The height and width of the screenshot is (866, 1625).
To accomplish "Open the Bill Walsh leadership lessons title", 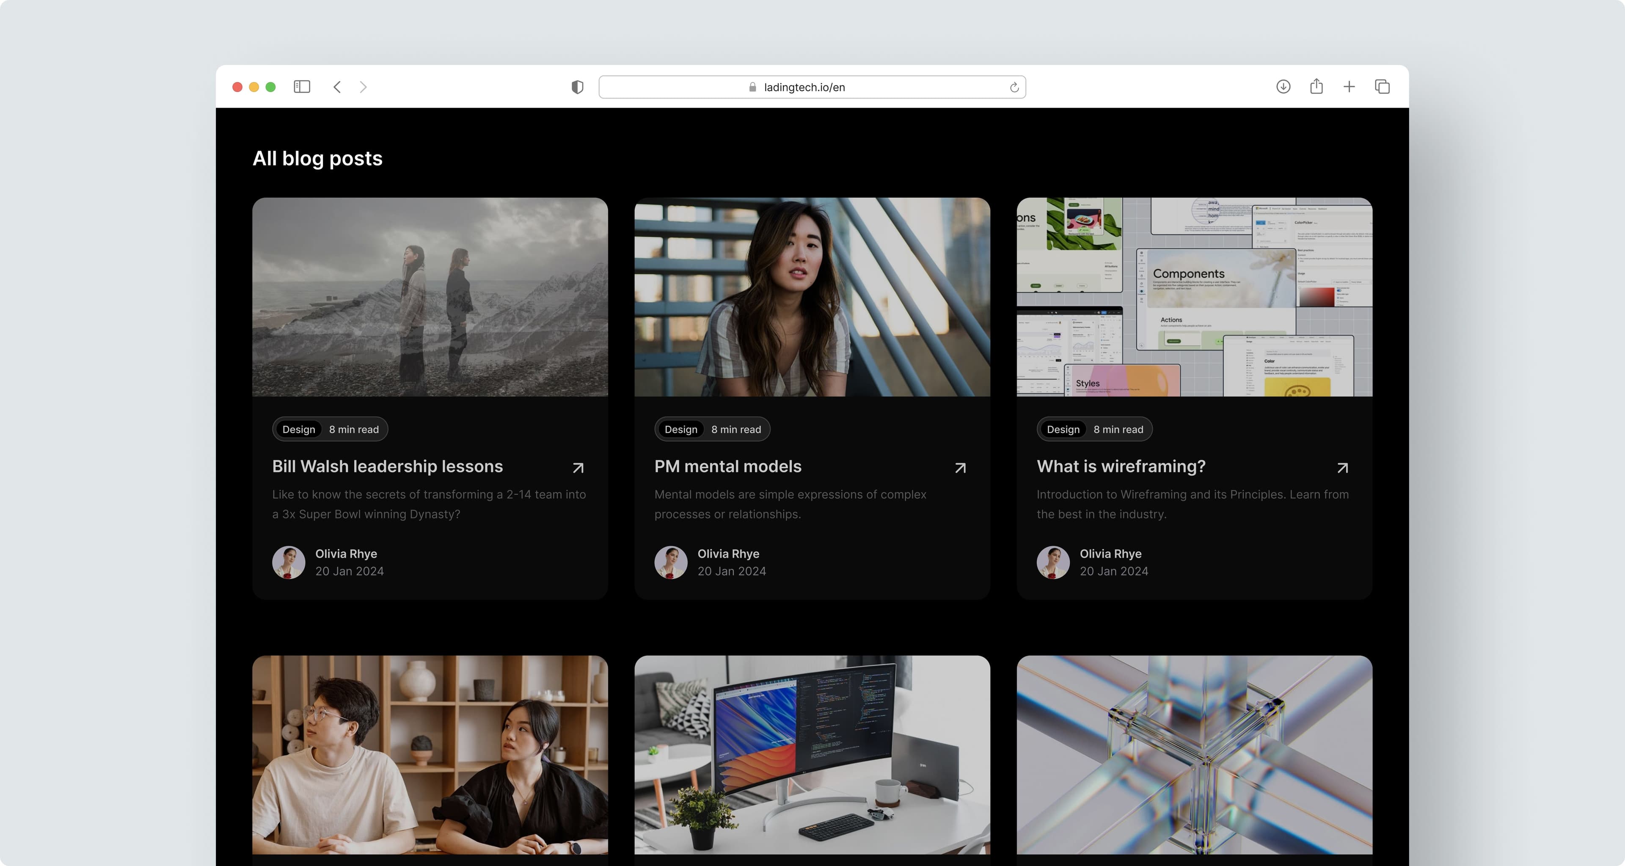I will (387, 466).
